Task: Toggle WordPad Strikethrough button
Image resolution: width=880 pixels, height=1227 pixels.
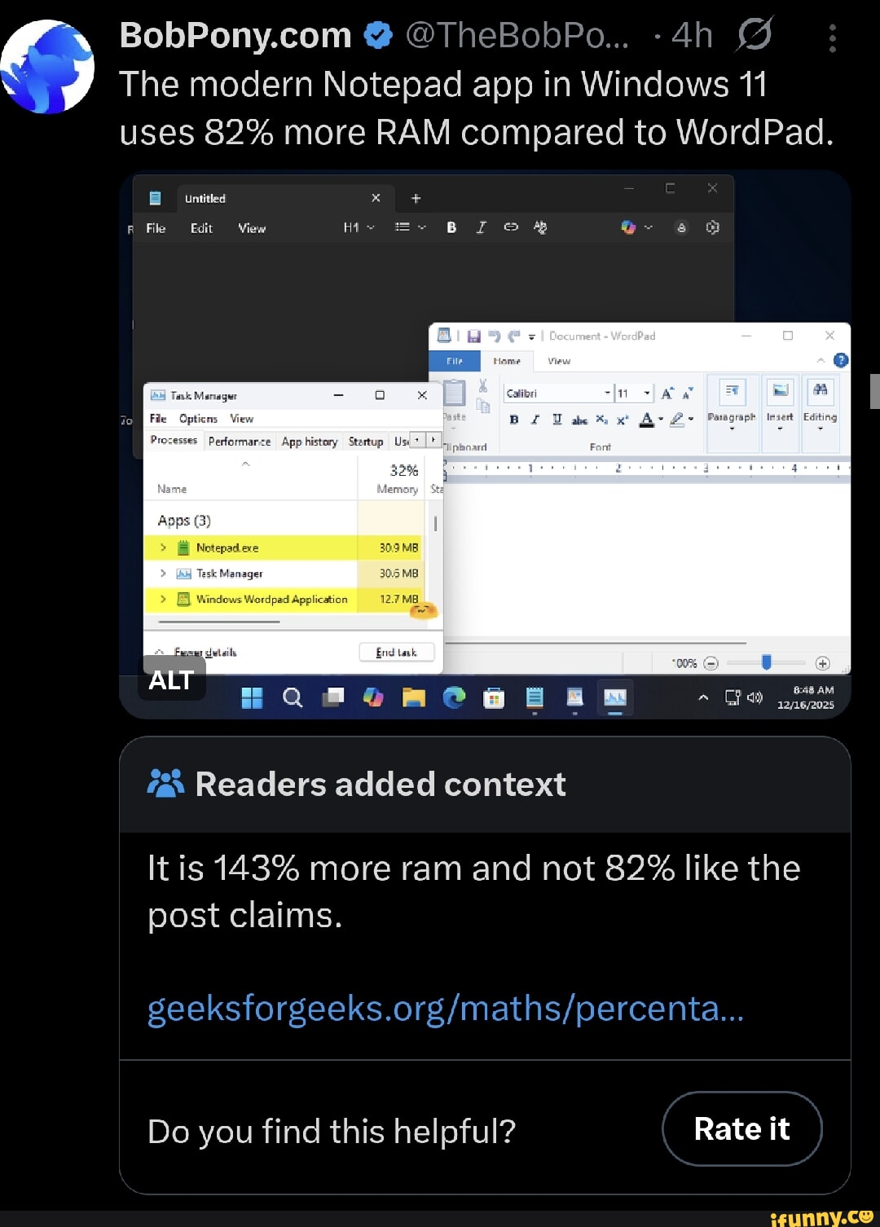Action: [x=579, y=420]
